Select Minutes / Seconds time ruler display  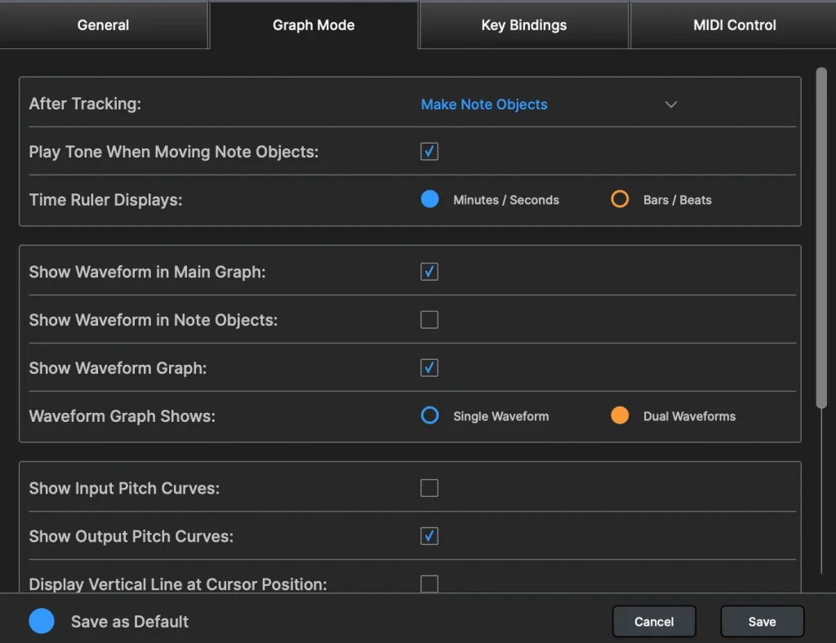(429, 198)
